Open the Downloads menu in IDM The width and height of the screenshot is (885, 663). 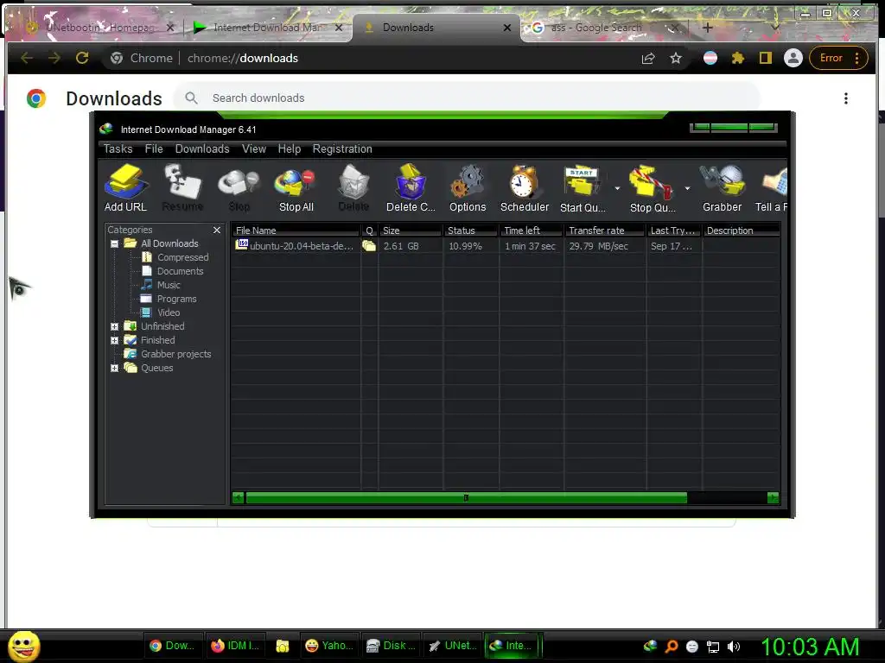202,148
